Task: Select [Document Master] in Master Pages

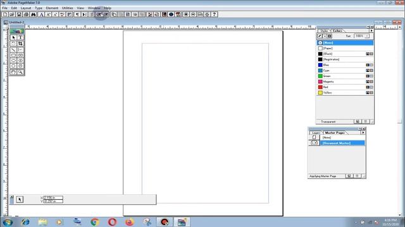Action: tap(342, 143)
